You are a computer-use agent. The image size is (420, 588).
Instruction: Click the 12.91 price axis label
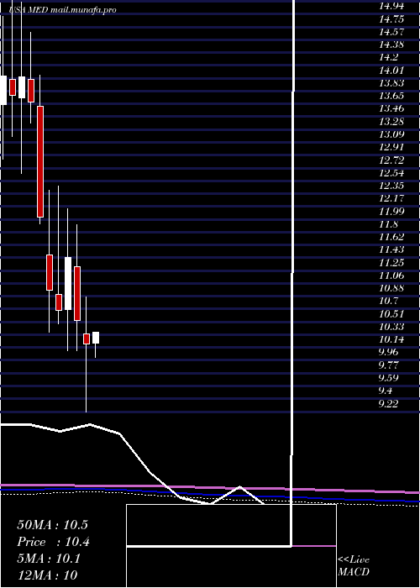(391, 147)
